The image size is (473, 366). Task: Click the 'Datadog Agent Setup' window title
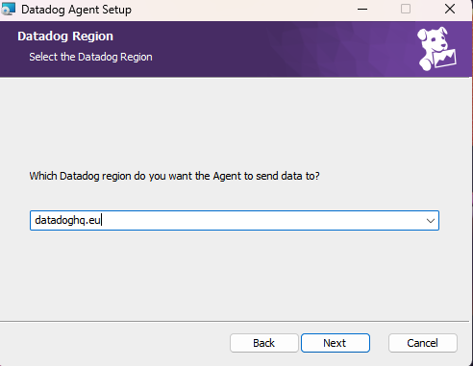click(x=76, y=10)
